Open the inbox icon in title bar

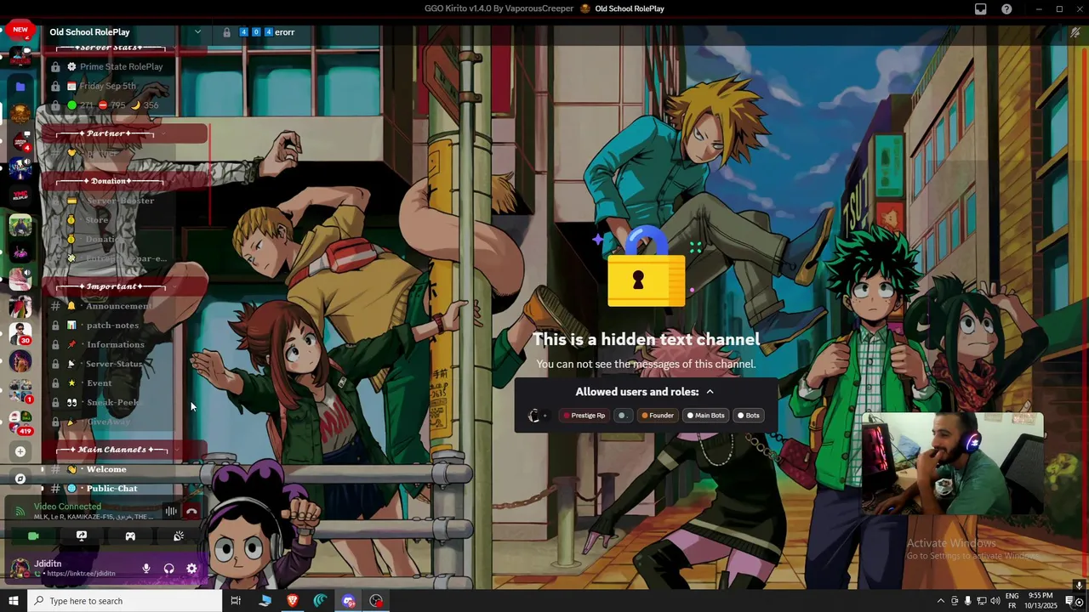[x=981, y=8]
